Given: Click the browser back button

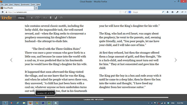Looking at the screenshot, I should [x=3, y=12].
